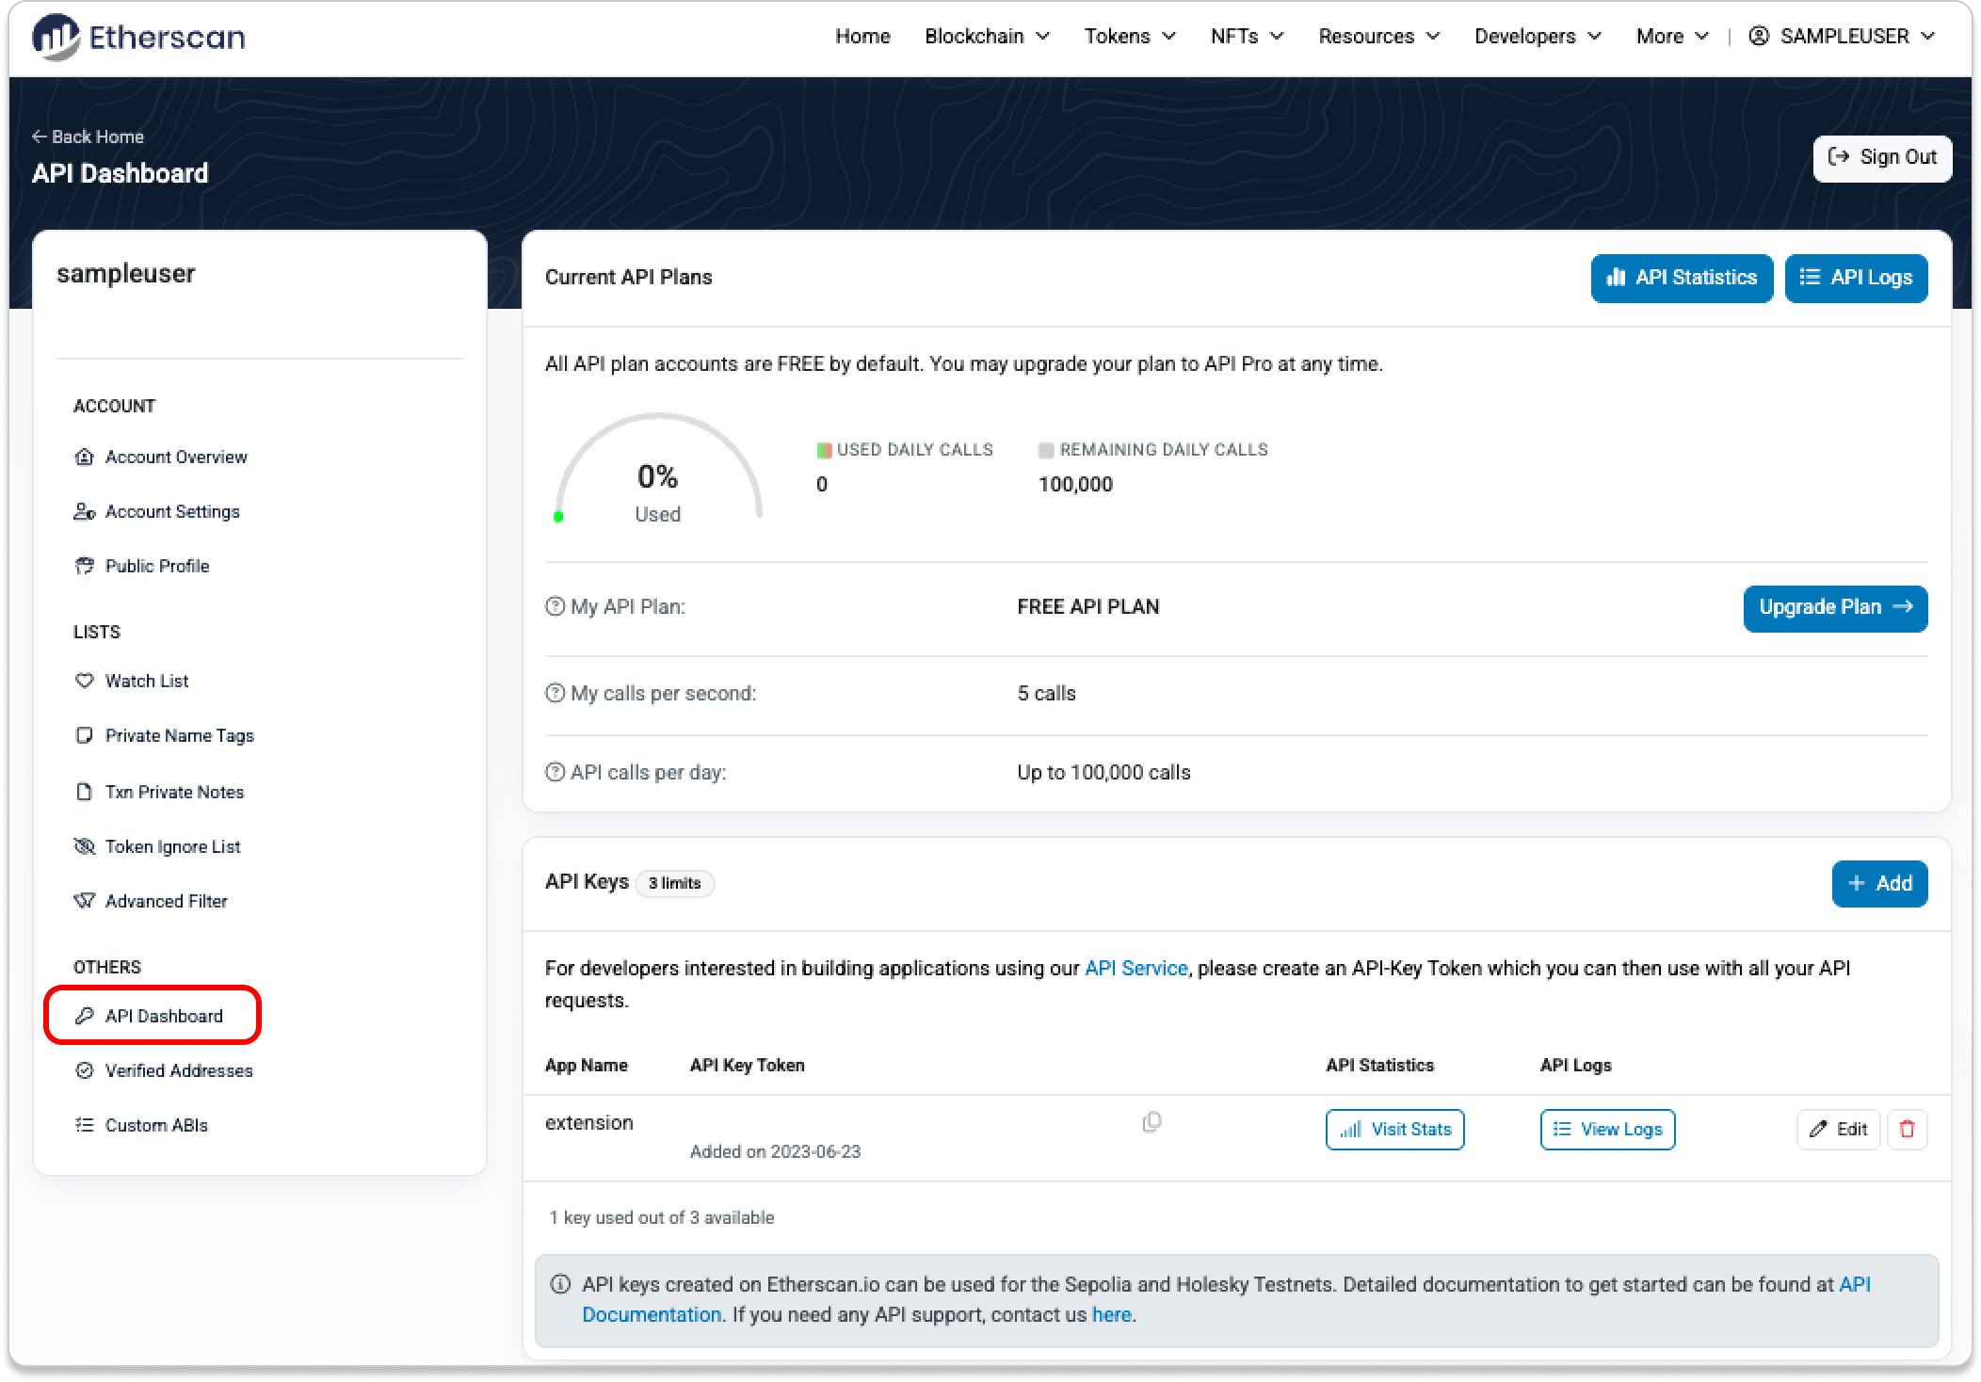This screenshot has width=1981, height=1382.
Task: Click the Etherscan logo
Action: coord(138,37)
